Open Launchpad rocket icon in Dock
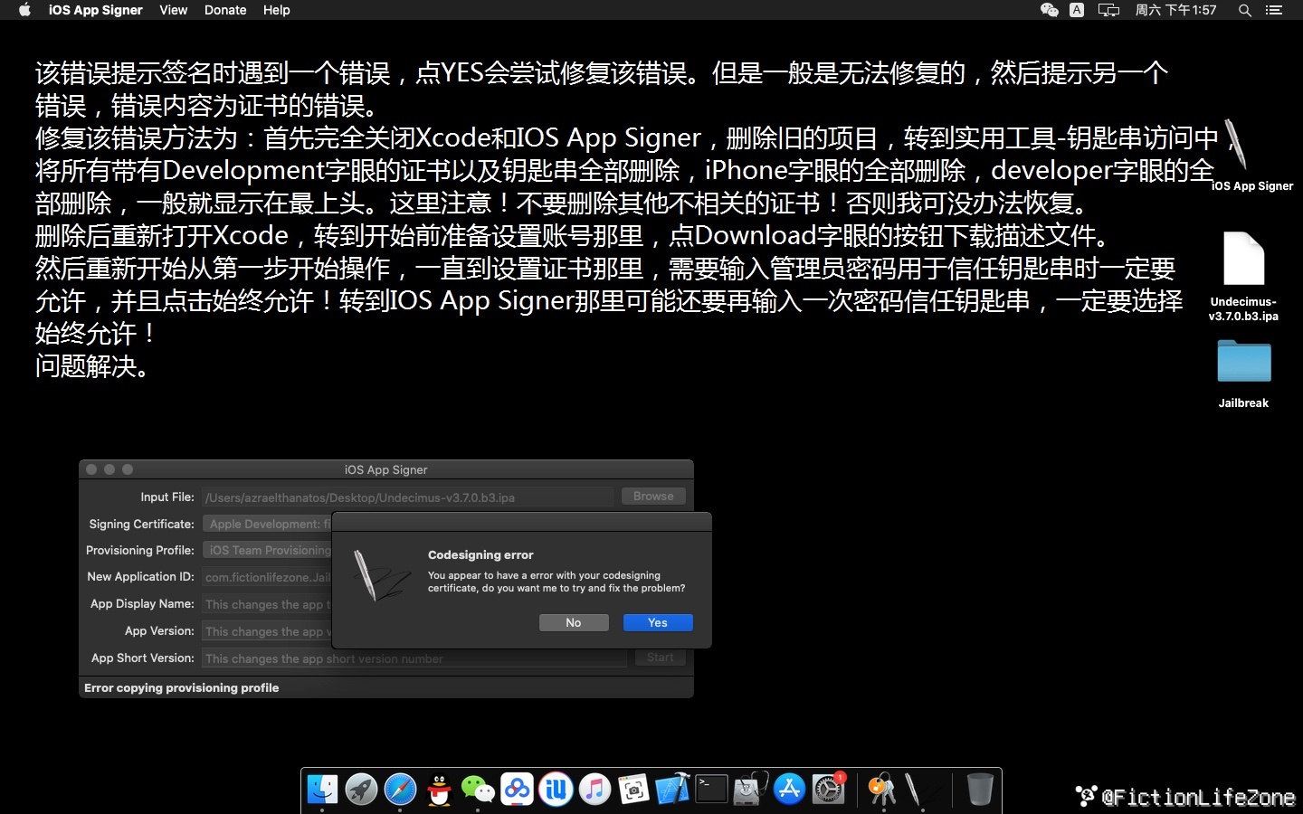The height and width of the screenshot is (814, 1303). [x=361, y=790]
